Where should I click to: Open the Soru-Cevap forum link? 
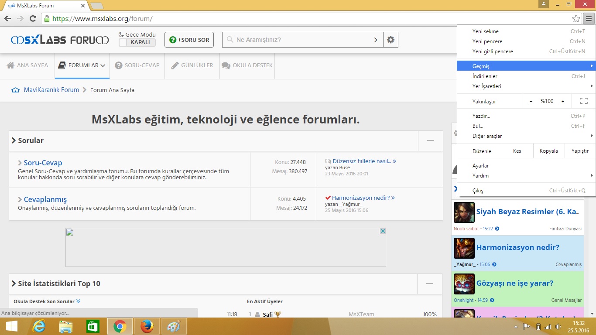click(43, 163)
